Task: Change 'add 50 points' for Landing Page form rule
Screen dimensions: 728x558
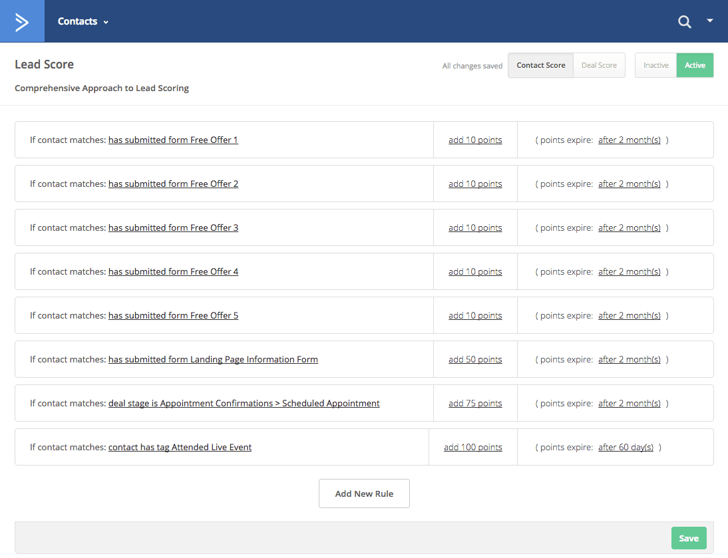Action: pyautogui.click(x=475, y=359)
